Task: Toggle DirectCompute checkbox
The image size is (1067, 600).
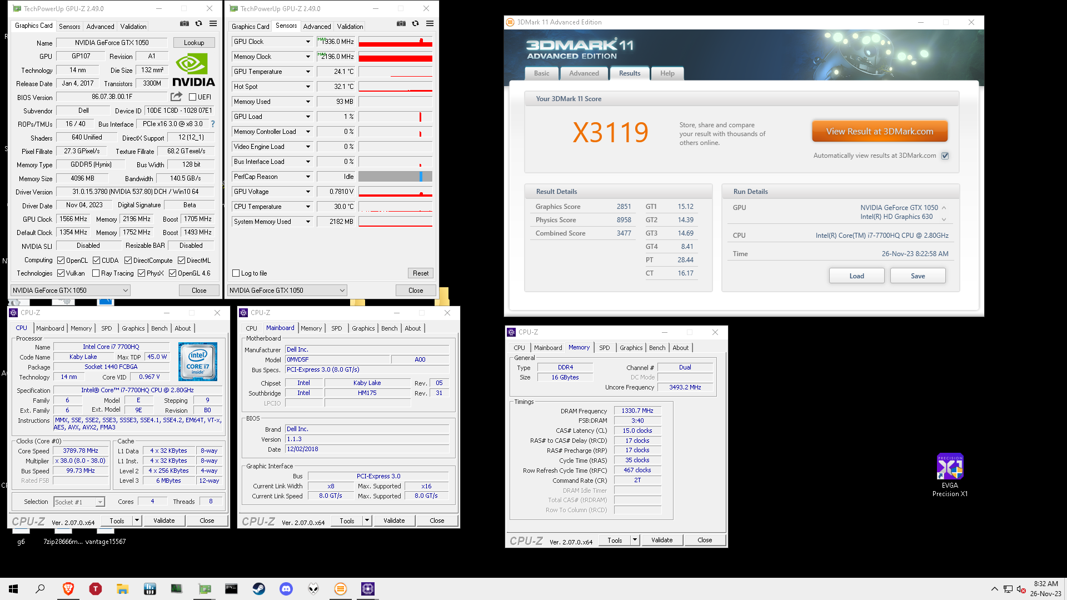Action: pyautogui.click(x=128, y=261)
